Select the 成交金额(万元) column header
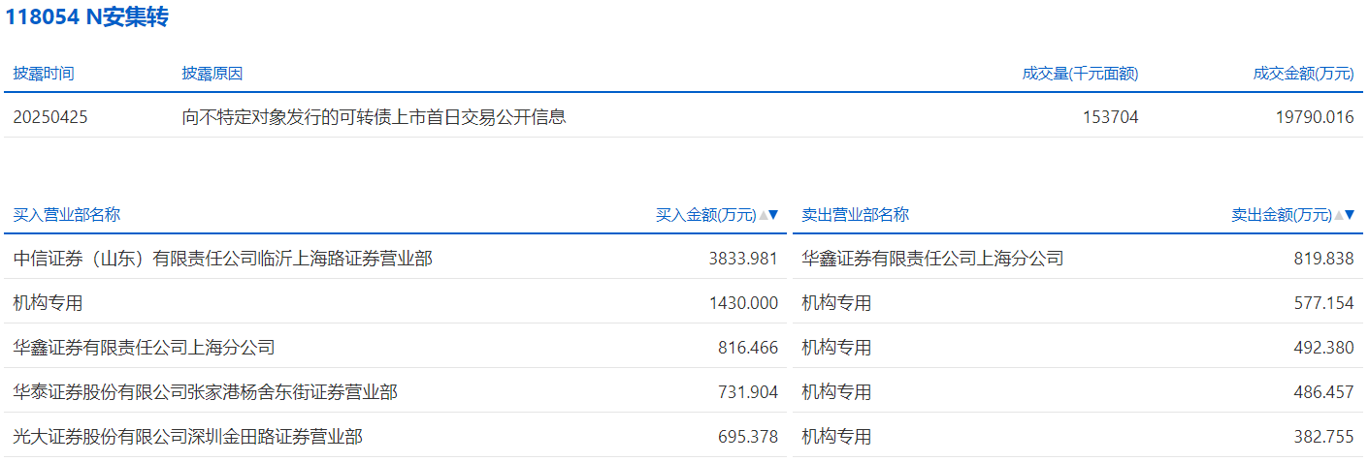This screenshot has height=462, width=1369. tap(1303, 74)
